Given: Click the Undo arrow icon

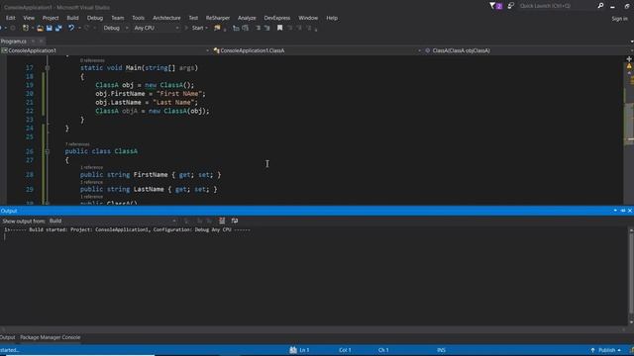Looking at the screenshot, I should pos(71,28).
